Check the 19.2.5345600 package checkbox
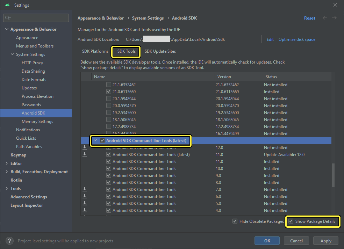 click(109, 113)
